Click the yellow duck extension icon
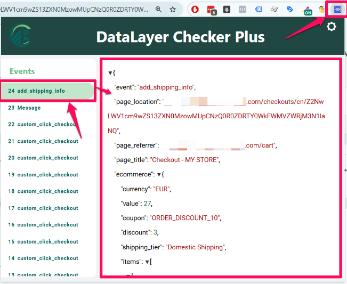 [x=321, y=9]
